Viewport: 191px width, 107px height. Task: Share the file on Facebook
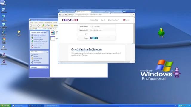[91, 38]
